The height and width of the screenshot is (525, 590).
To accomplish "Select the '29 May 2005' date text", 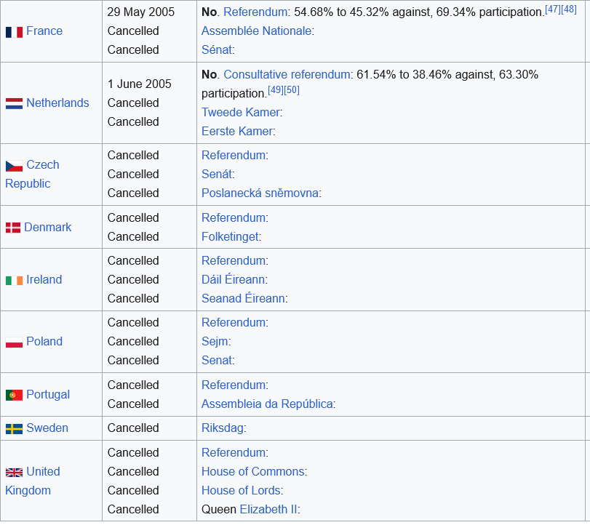I will (x=140, y=12).
